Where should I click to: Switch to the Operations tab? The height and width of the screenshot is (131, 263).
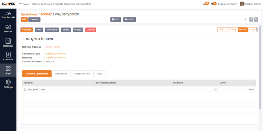coord(61,74)
